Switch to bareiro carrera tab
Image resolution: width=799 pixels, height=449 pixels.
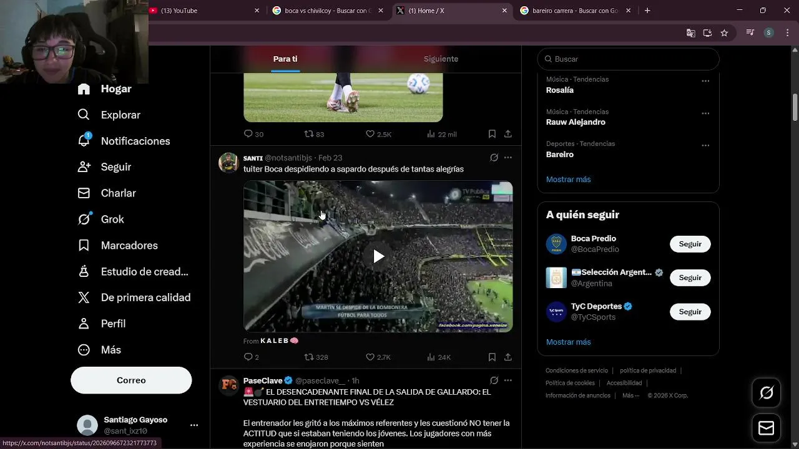[x=574, y=11]
